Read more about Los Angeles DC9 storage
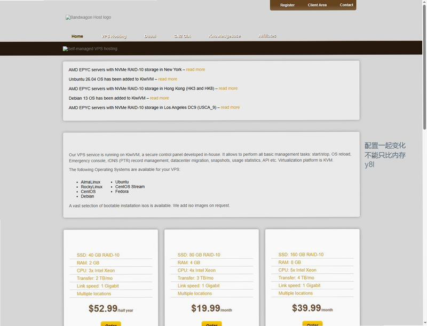 (x=230, y=107)
